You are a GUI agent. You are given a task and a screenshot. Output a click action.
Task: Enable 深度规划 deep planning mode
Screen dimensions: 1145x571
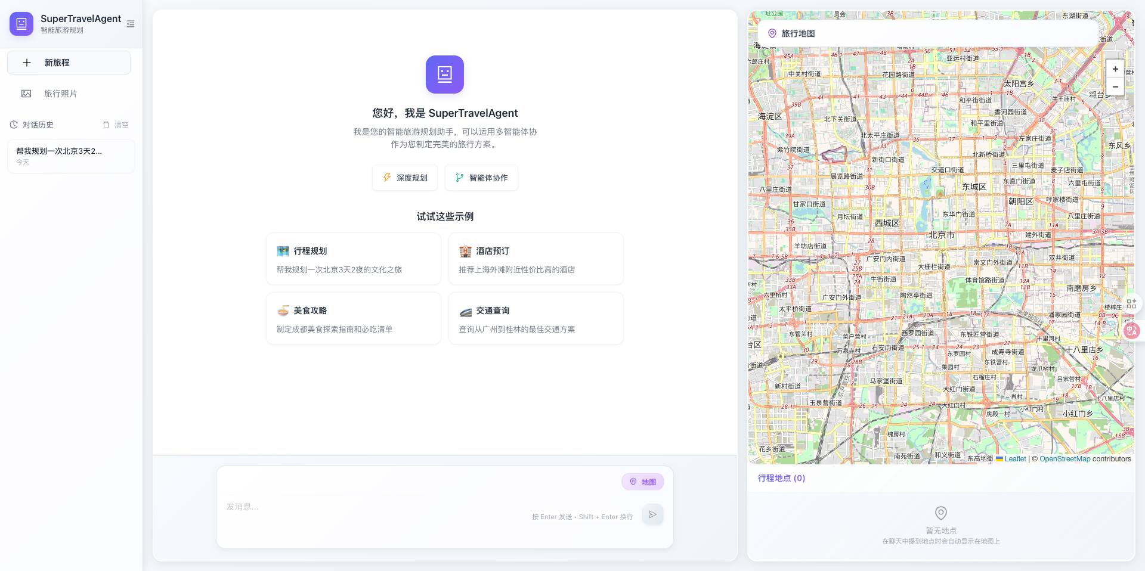coord(405,178)
